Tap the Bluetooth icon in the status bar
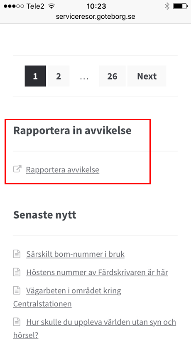191x340 pixels. (x=167, y=6)
